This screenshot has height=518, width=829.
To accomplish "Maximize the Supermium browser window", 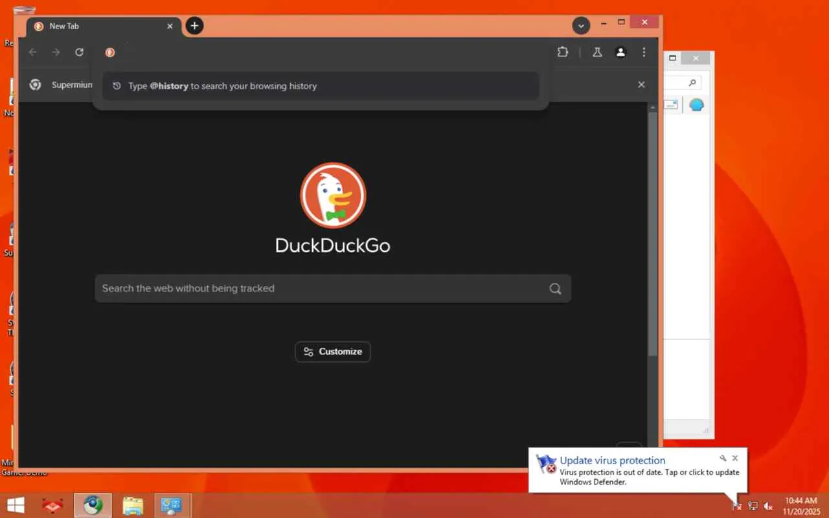I will click(621, 23).
